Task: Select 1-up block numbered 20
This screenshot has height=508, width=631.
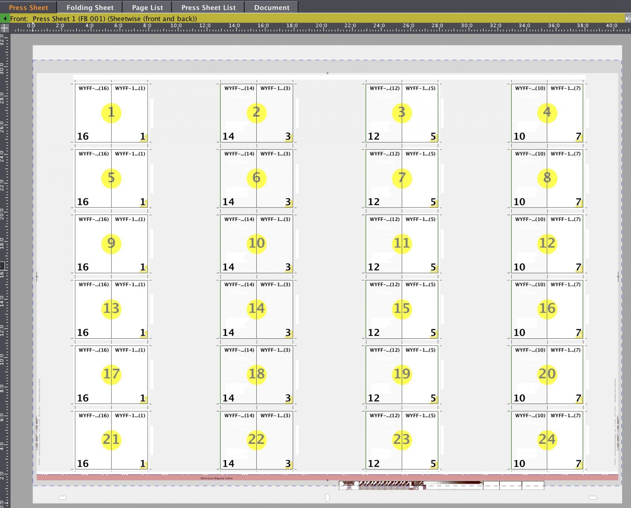Action: (547, 375)
